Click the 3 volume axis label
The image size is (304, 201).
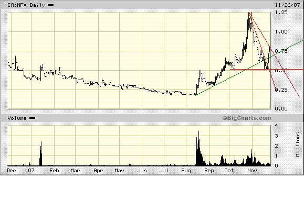277,136
